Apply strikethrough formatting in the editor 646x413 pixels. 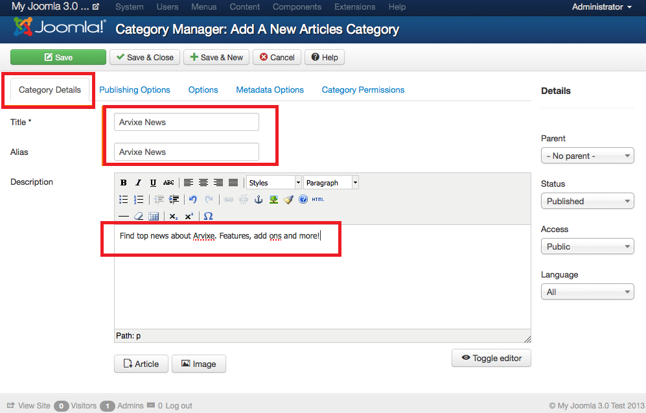tap(168, 183)
